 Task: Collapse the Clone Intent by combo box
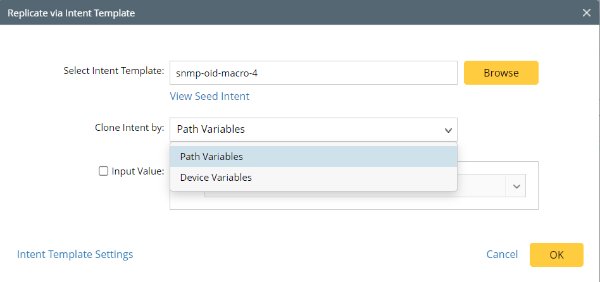click(x=313, y=130)
